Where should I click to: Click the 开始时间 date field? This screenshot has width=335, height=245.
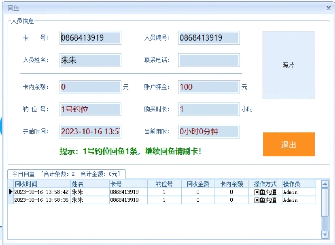point(90,132)
